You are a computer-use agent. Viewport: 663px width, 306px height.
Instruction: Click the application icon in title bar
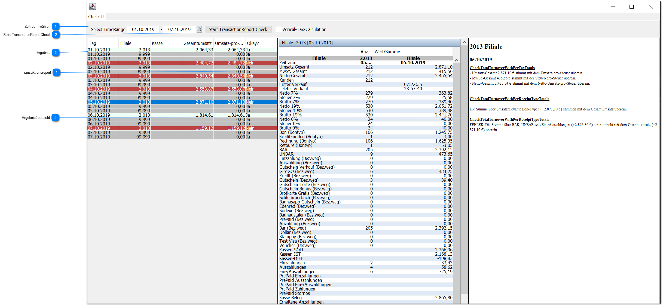point(93,7)
